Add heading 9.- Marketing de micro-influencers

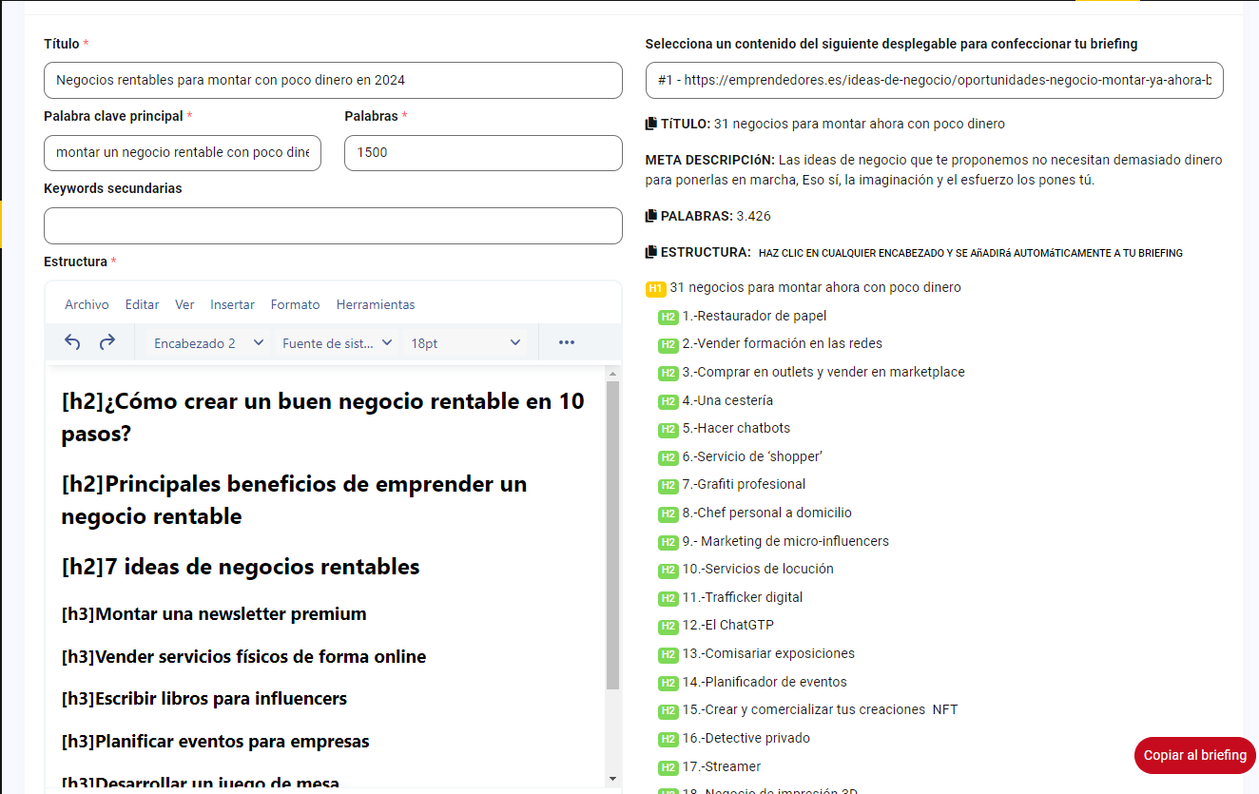pos(785,541)
